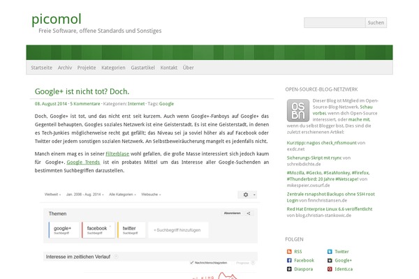The width and height of the screenshot is (419, 279).
Task: Open Kurztipp: nagios check_nfssmount article
Action: click(x=321, y=143)
